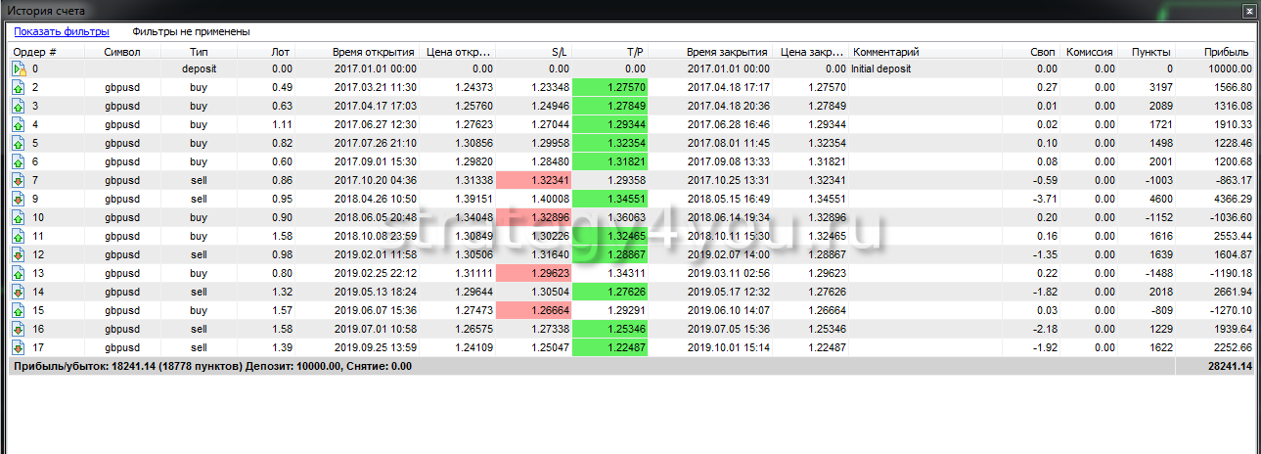Click the buy icon beside order 4

point(18,125)
